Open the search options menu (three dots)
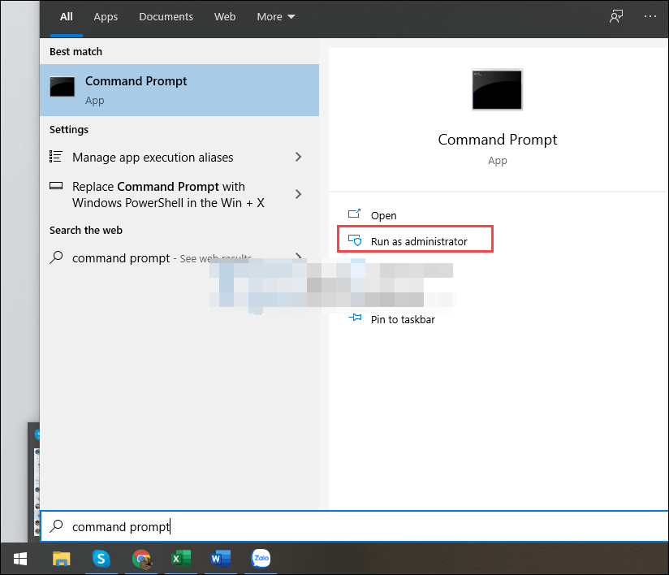Viewport: 669px width, 575px height. [x=650, y=16]
